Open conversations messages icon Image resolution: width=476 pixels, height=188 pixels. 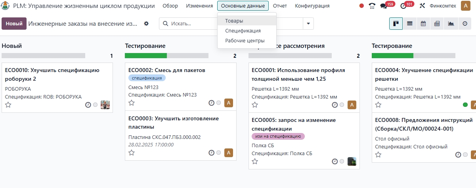click(x=383, y=6)
